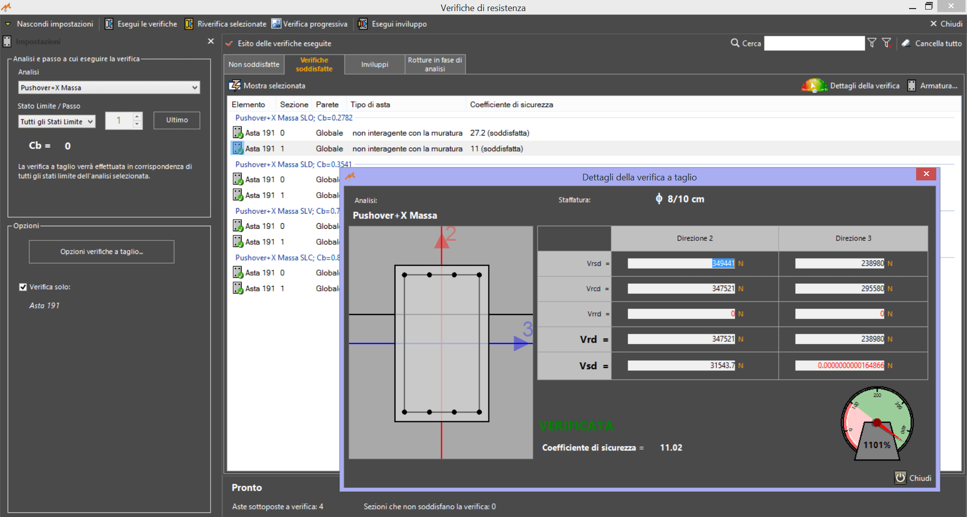Click the Armatura... button label
Image resolution: width=967 pixels, height=517 pixels.
tap(939, 86)
